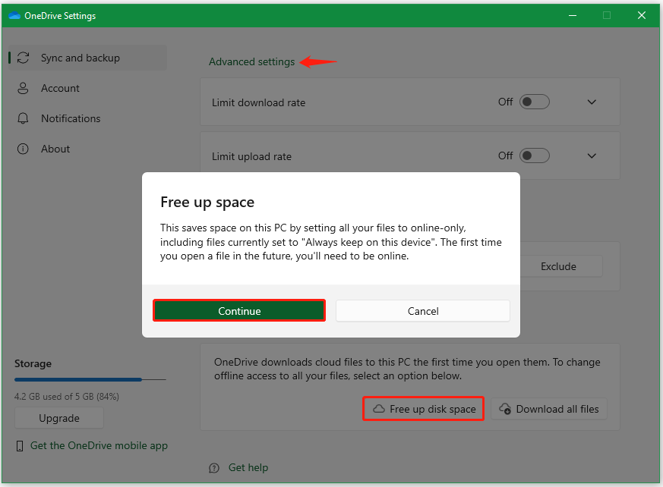Expand the Limit download rate chevron
This screenshot has height=487, width=663.
point(592,102)
